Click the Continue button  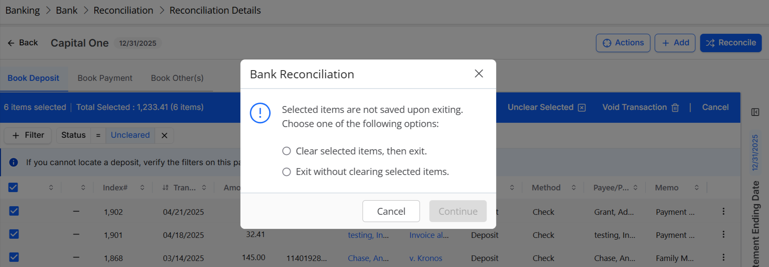coord(458,211)
